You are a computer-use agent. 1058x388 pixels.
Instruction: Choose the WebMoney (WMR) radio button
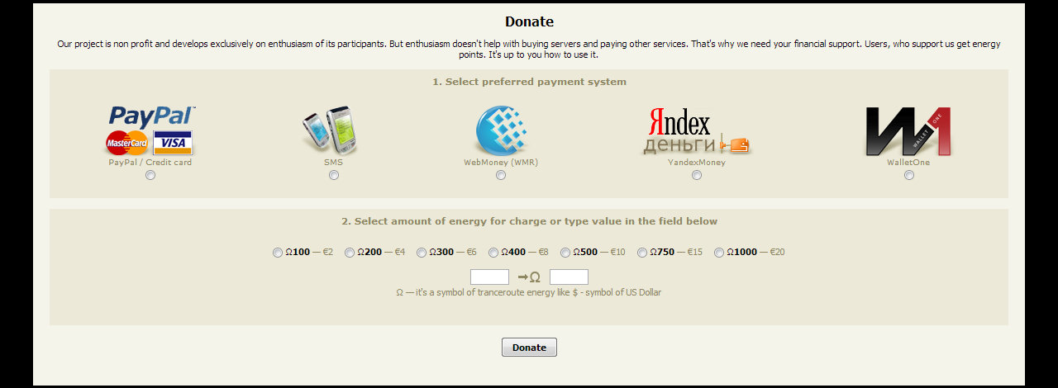tap(501, 175)
